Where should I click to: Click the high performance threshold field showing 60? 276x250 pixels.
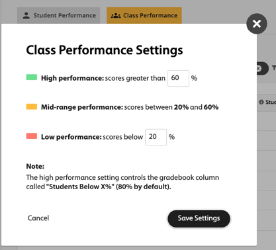point(178,78)
